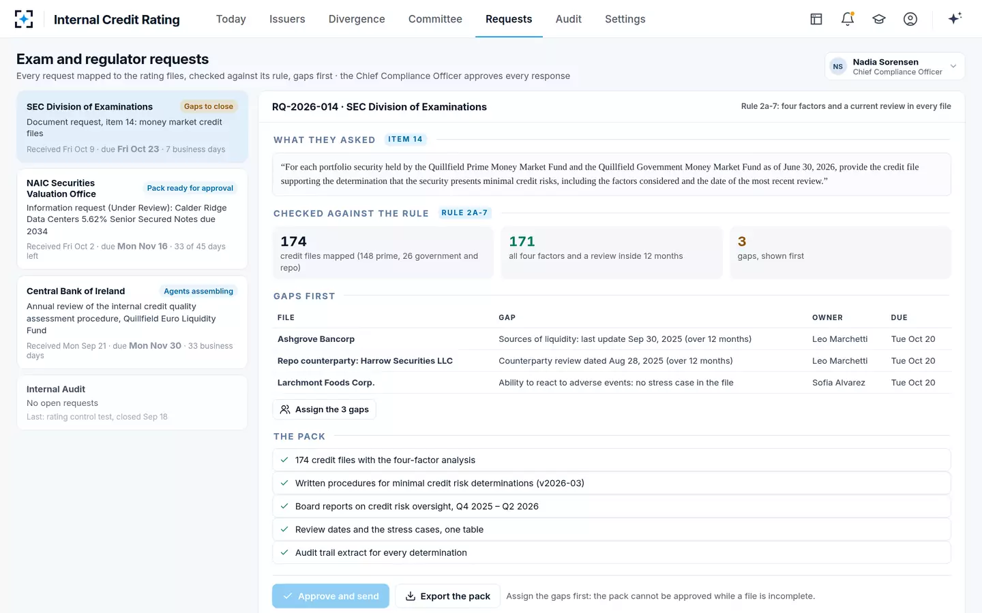Open the Settings tab

(x=625, y=19)
